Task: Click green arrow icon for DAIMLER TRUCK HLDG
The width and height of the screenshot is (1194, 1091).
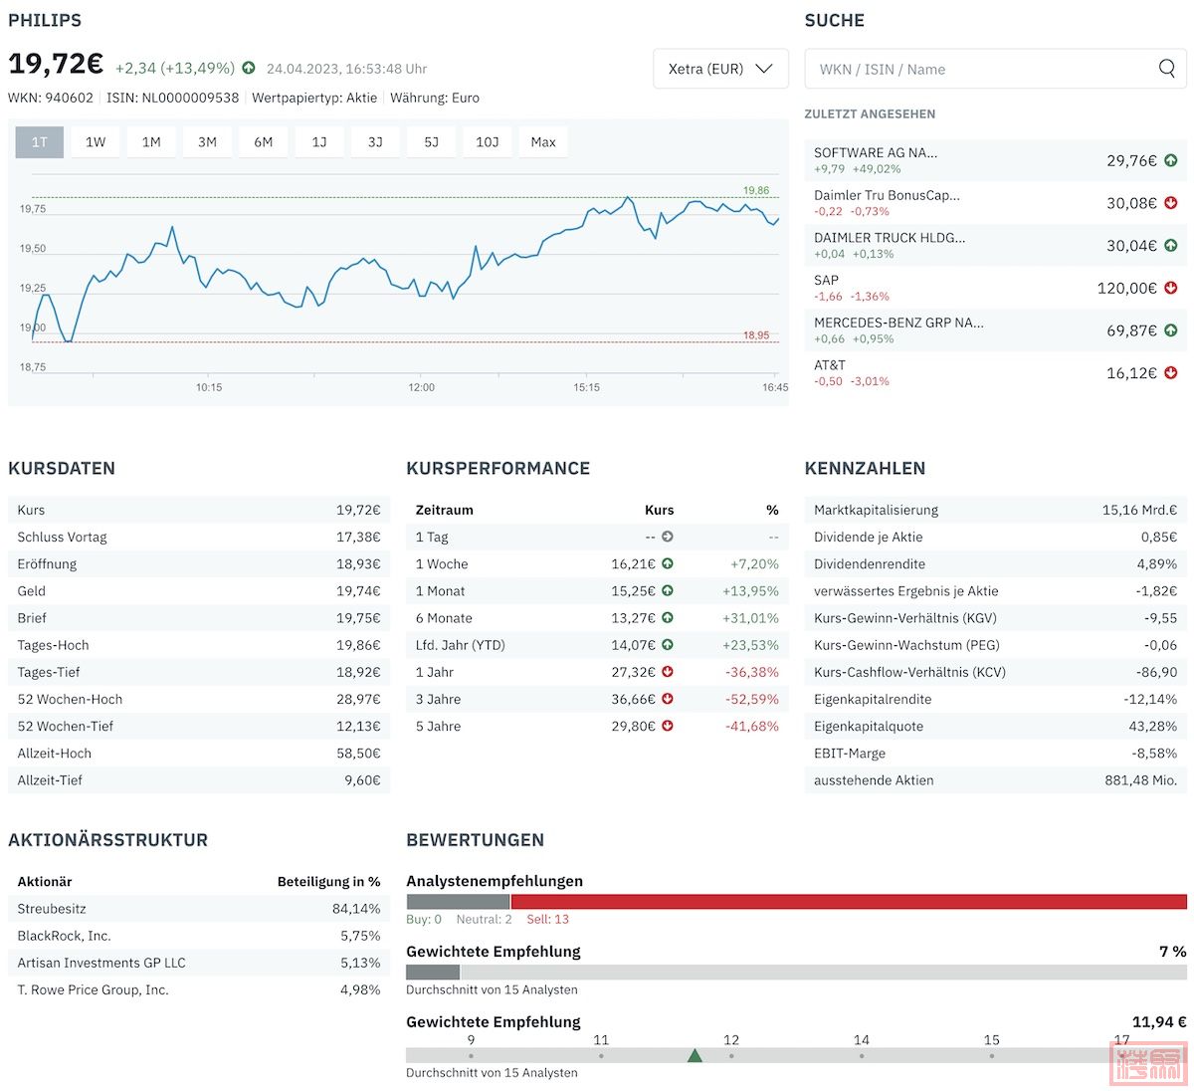Action: (1170, 245)
